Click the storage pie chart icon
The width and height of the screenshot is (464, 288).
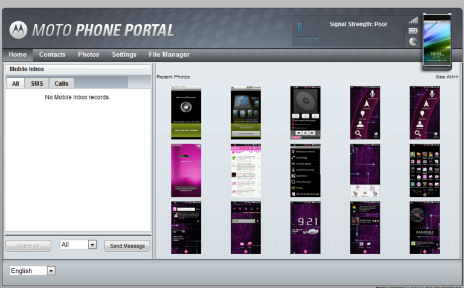[413, 42]
